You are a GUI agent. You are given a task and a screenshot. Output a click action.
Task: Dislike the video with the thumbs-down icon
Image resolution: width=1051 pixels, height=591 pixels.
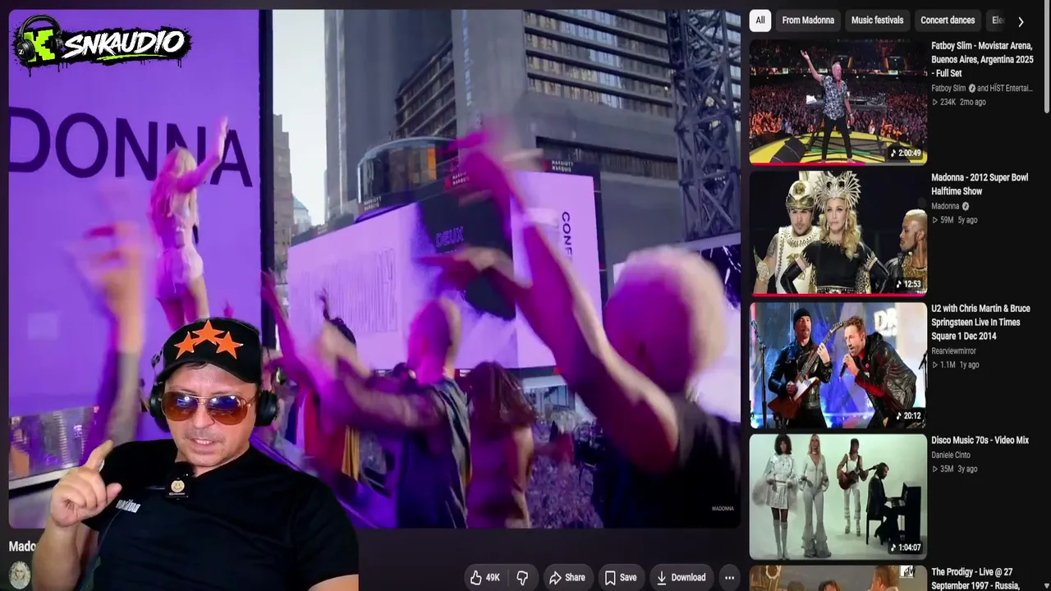(x=522, y=578)
